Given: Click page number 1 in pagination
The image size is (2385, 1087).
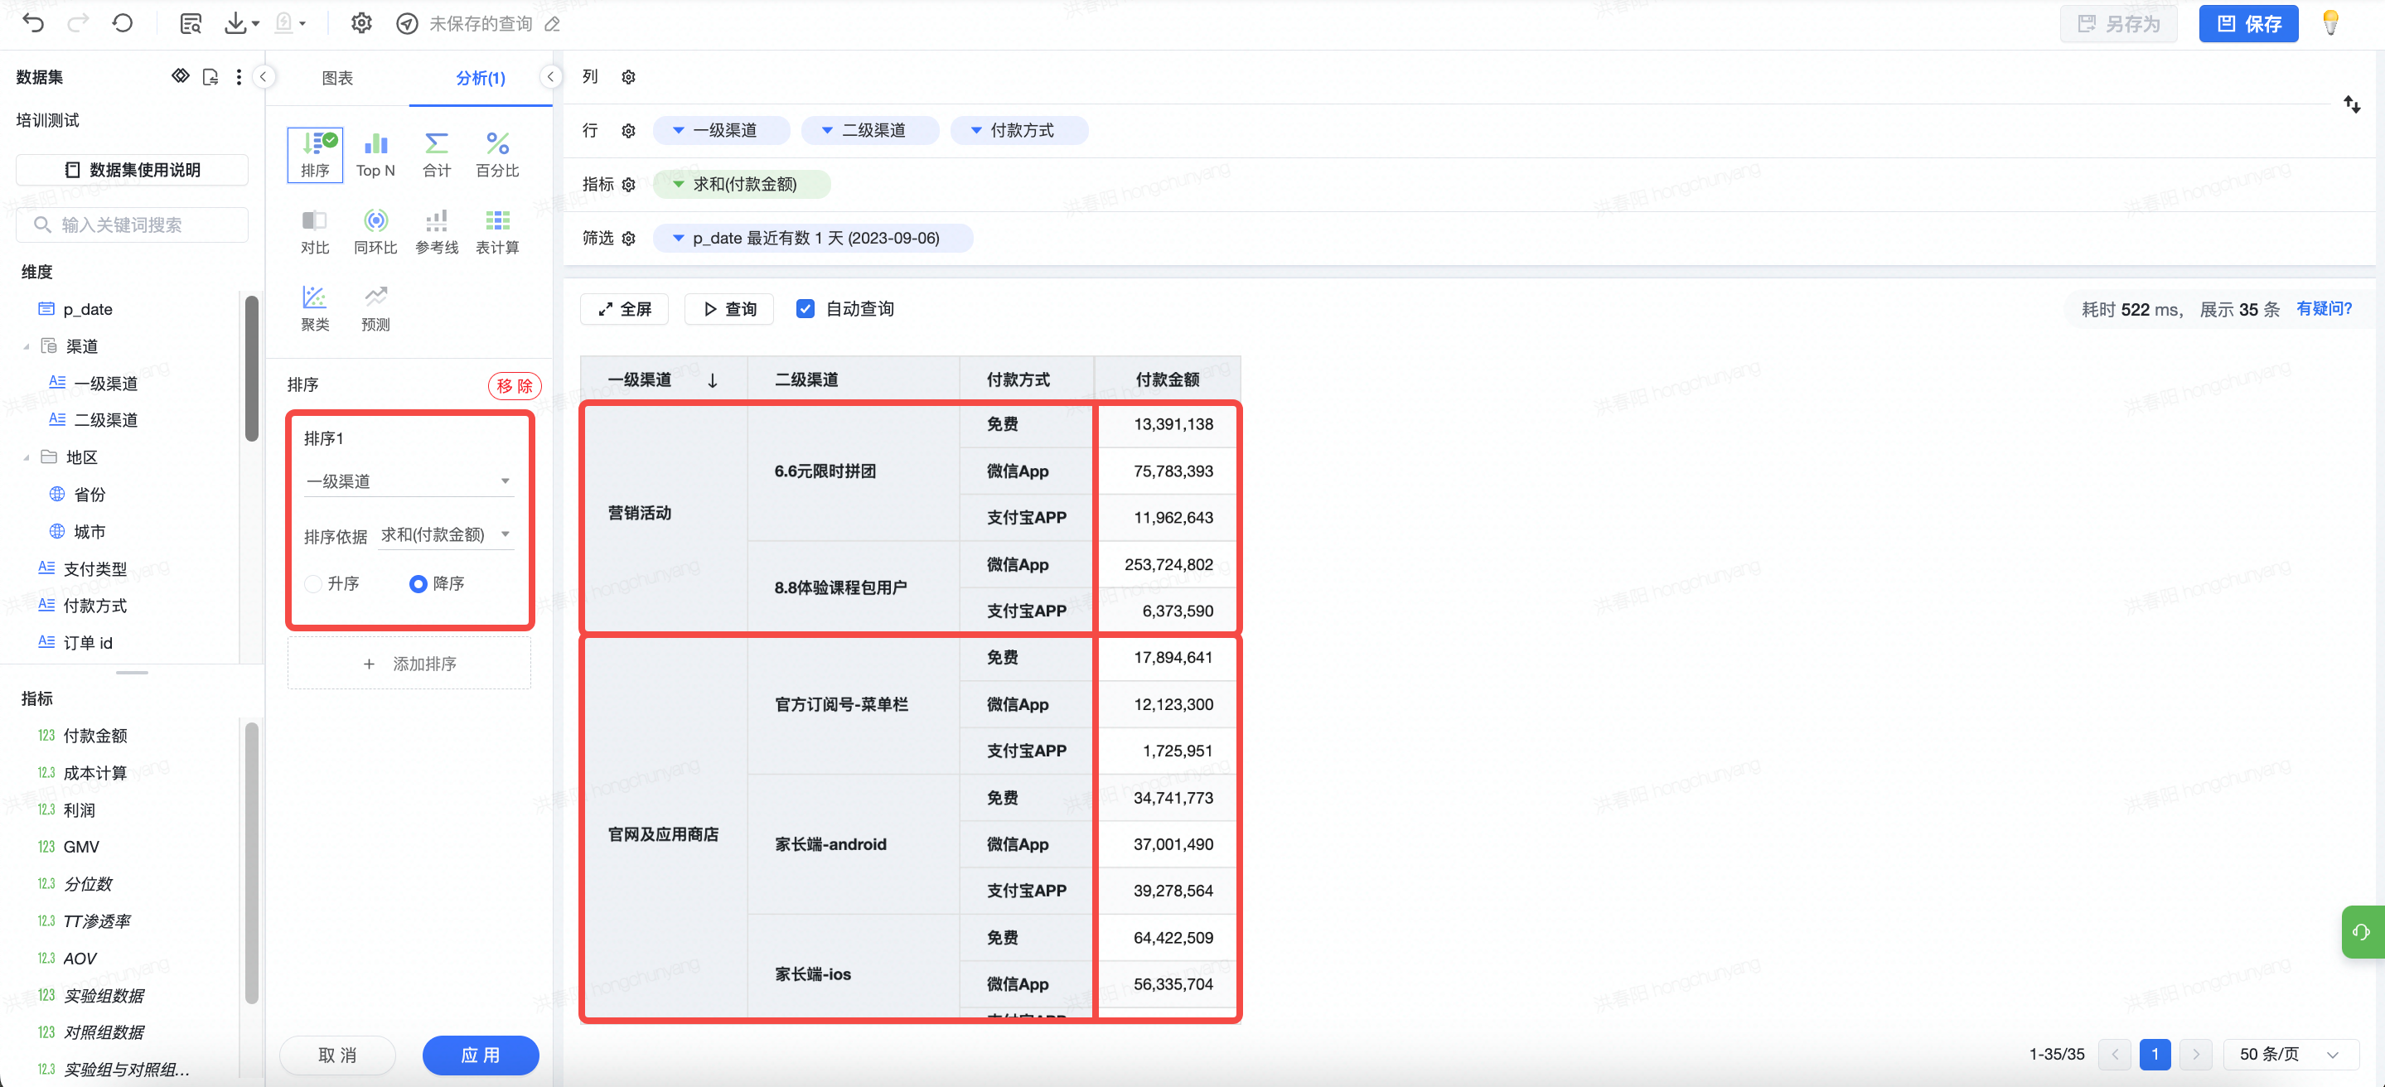Looking at the screenshot, I should pos(2155,1054).
